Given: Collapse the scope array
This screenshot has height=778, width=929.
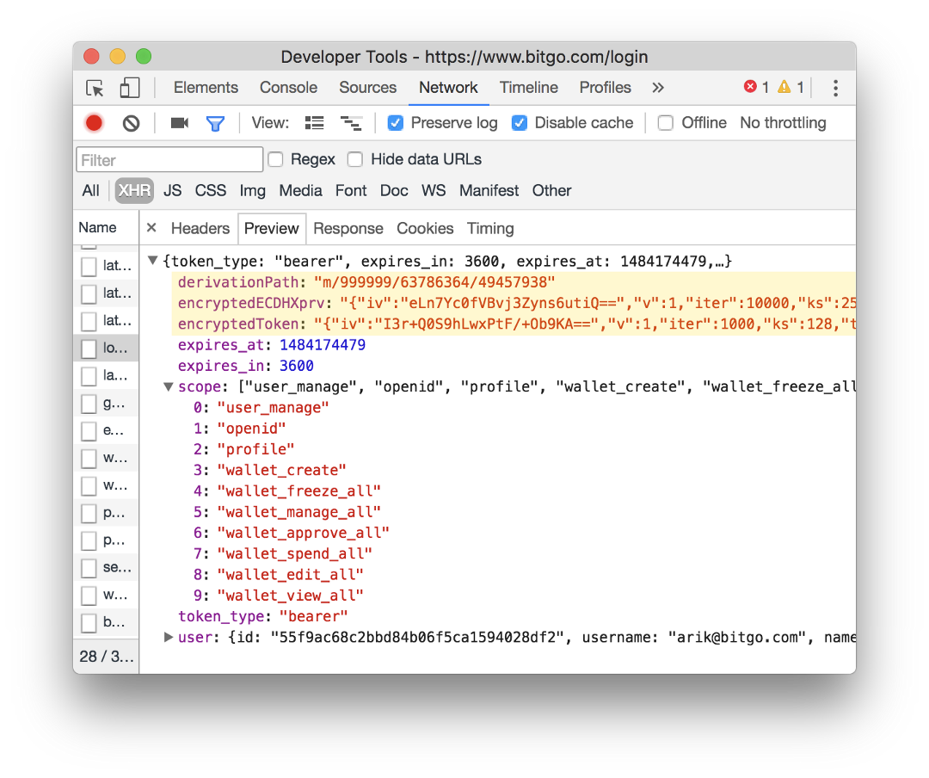Looking at the screenshot, I should pyautogui.click(x=169, y=386).
